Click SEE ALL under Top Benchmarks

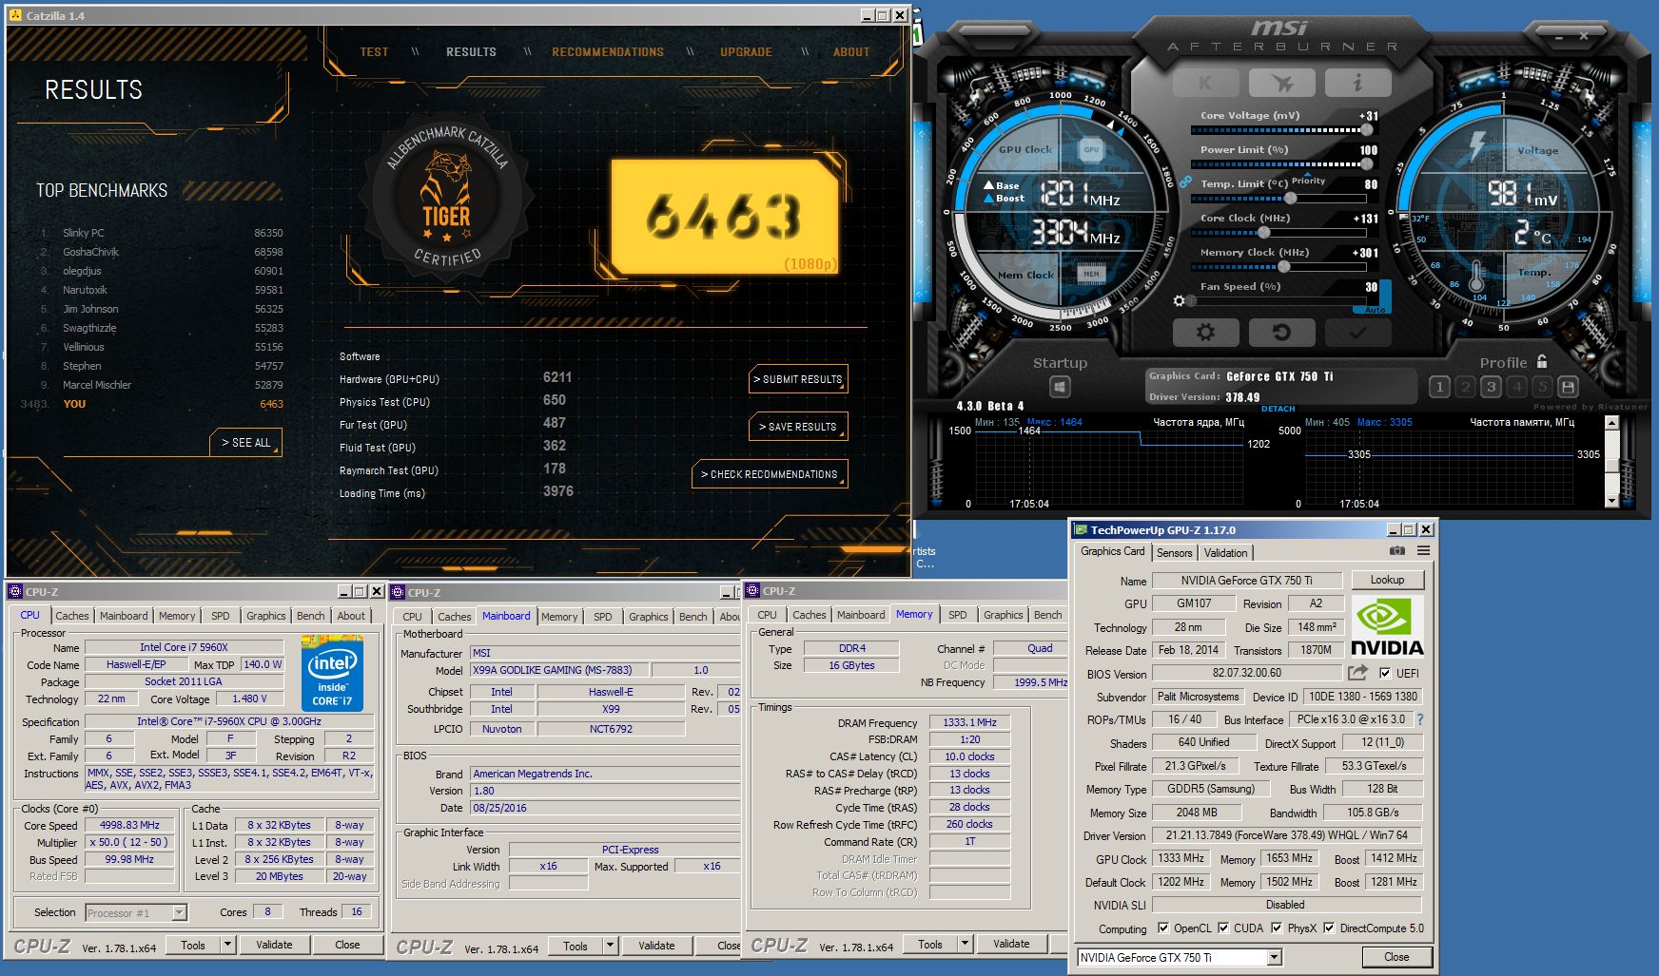[245, 443]
